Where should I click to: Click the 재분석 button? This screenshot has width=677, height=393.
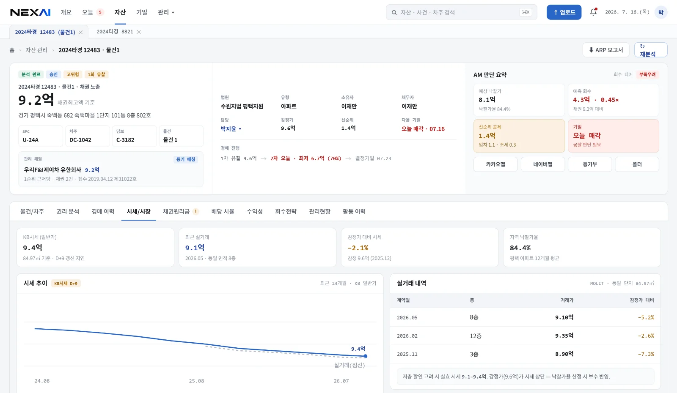point(651,50)
